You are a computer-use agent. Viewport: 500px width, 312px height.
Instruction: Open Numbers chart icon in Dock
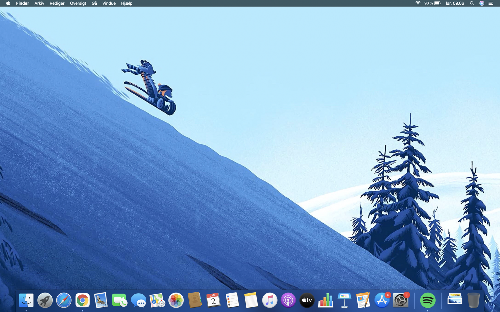click(x=326, y=300)
